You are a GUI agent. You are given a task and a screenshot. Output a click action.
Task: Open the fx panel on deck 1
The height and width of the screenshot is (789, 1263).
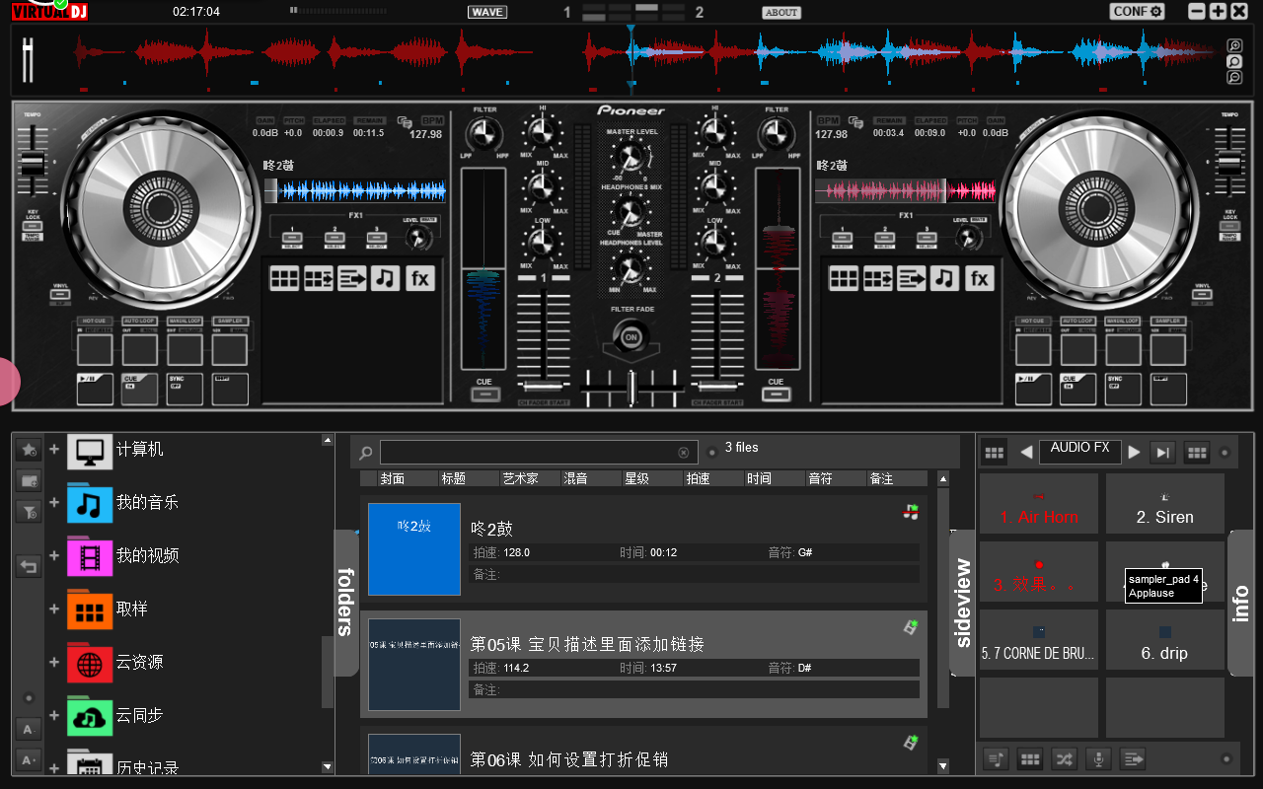coord(420,278)
